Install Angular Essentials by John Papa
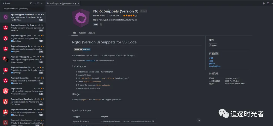This screenshot has height=126, width=273. [41, 73]
